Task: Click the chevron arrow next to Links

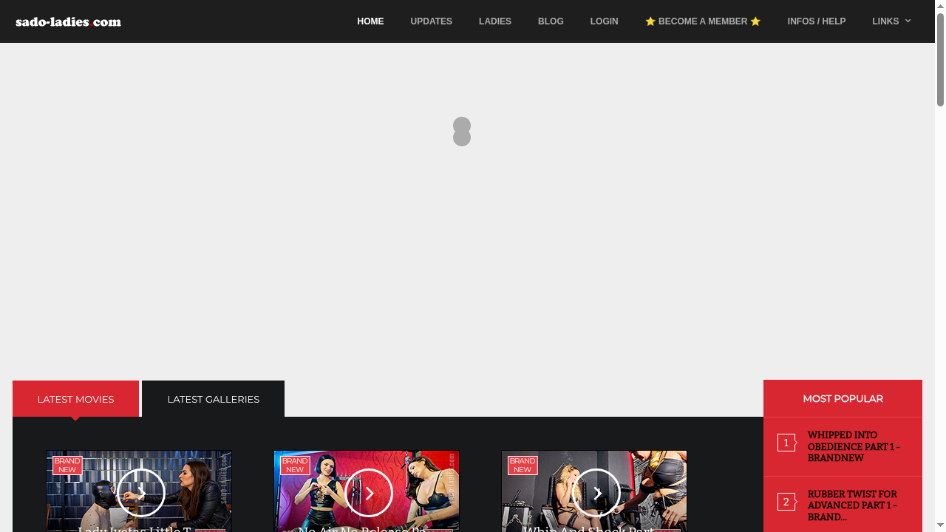Action: point(908,21)
